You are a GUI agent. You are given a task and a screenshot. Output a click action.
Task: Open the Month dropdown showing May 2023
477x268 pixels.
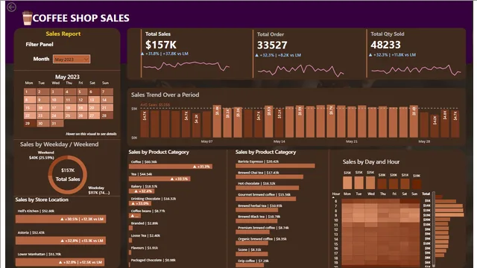click(x=72, y=59)
